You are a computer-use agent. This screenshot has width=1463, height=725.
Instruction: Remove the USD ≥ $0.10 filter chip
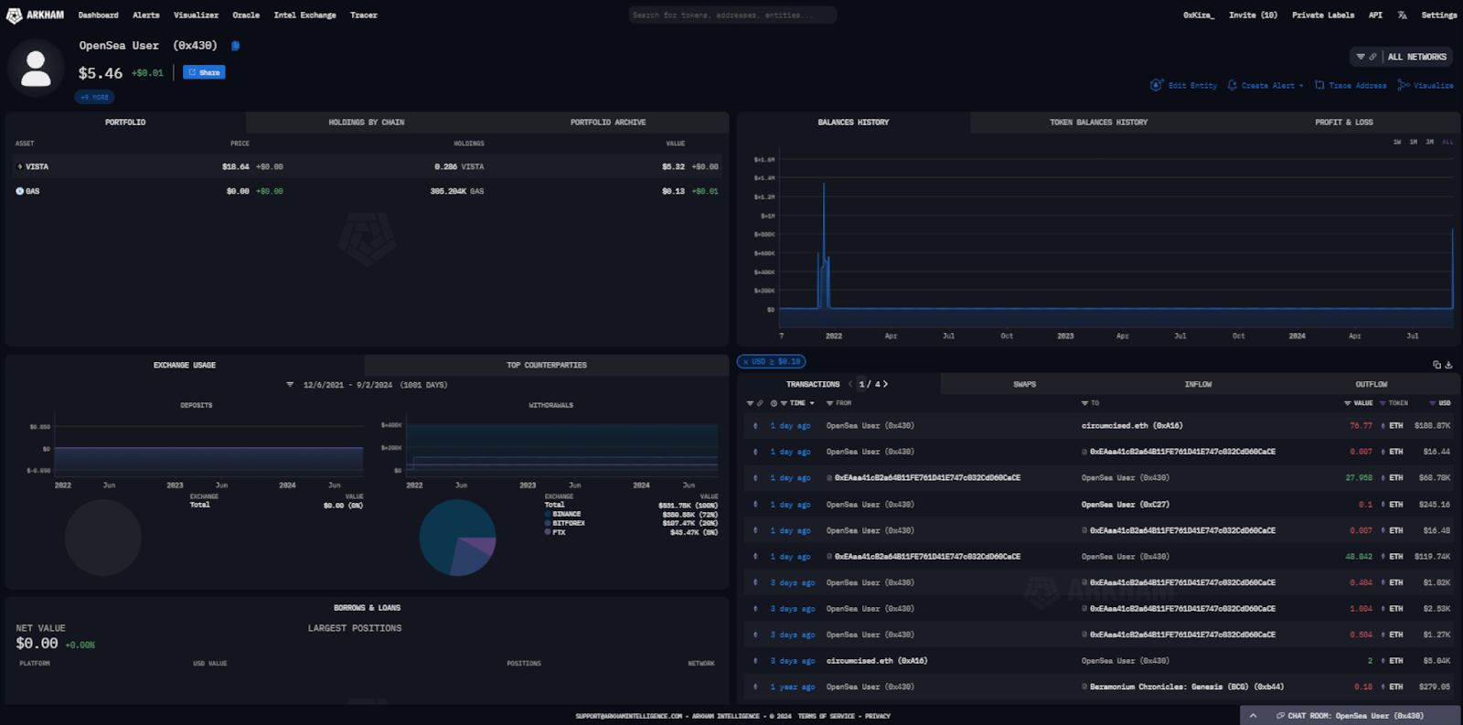(746, 362)
